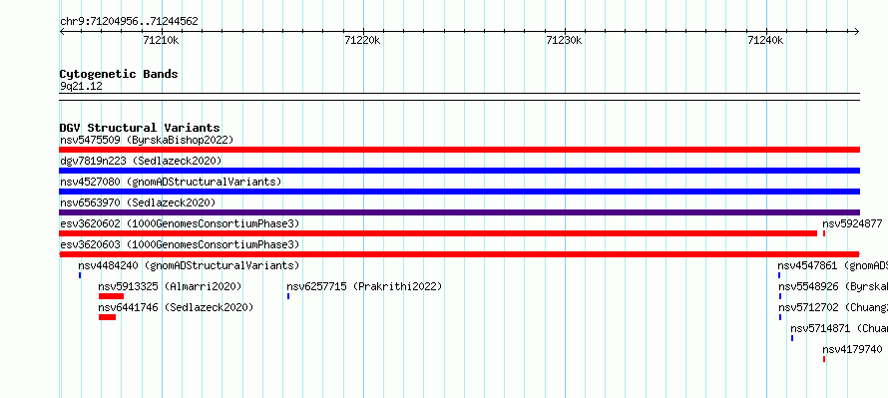Select the small blue nsv5712702 marker

coord(780,317)
